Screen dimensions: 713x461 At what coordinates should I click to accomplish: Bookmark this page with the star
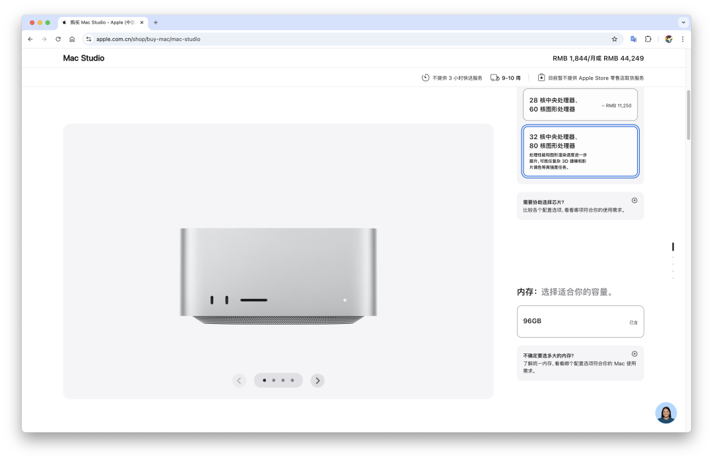point(615,39)
